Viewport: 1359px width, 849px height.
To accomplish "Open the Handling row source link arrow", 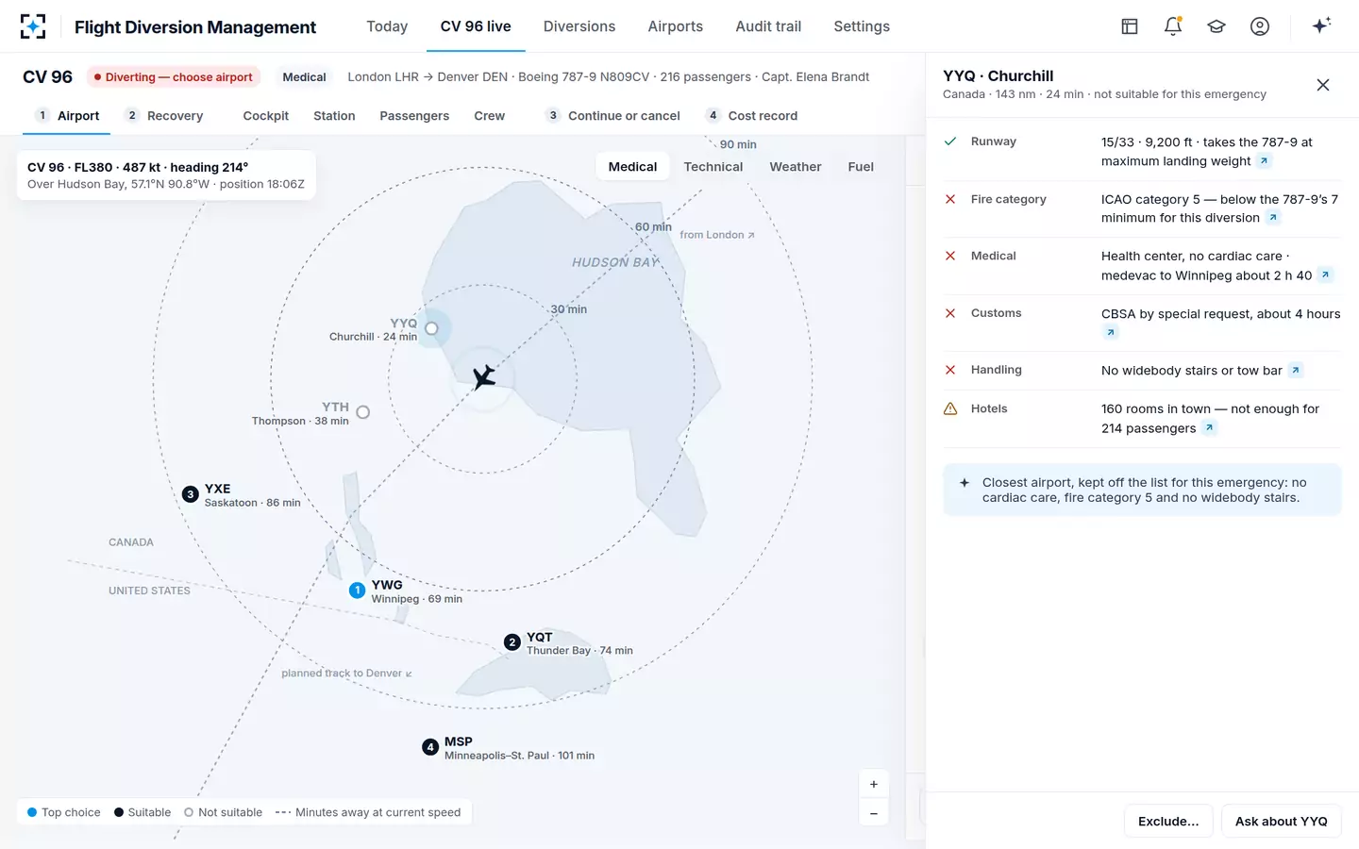I will click(x=1296, y=371).
